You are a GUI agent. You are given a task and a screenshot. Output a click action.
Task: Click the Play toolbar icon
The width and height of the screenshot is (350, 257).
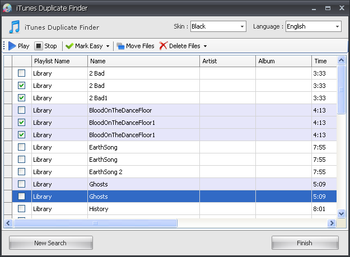pyautogui.click(x=12, y=46)
